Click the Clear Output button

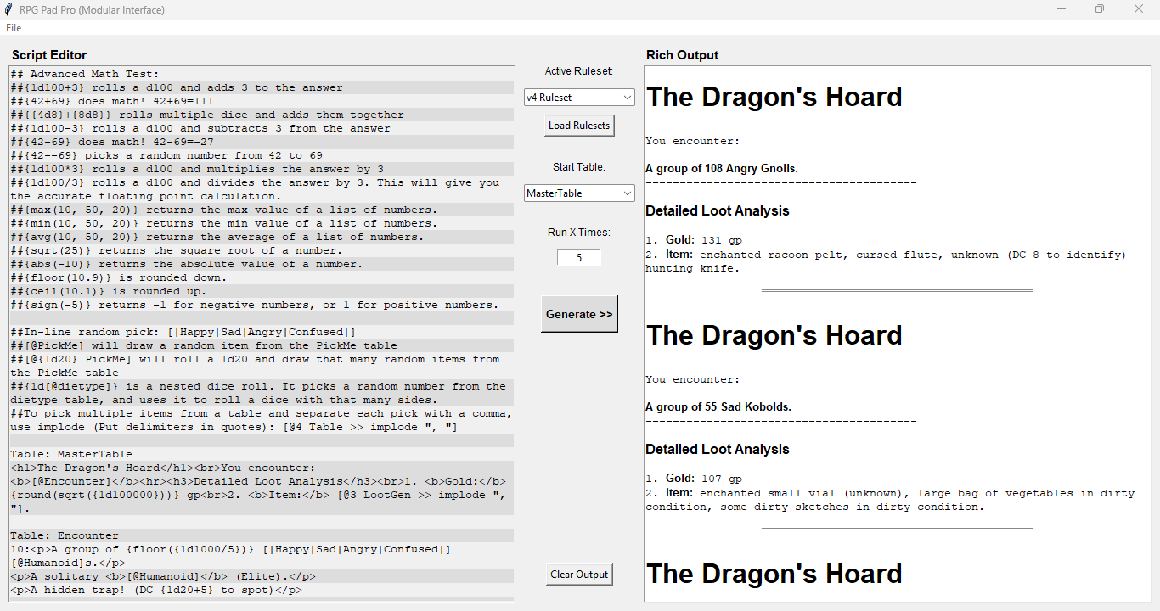[x=579, y=575]
